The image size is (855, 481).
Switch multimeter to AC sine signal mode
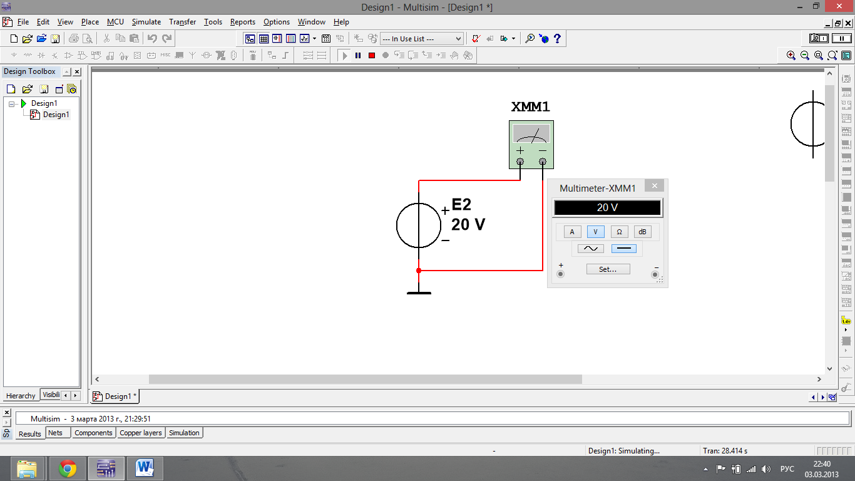click(591, 249)
